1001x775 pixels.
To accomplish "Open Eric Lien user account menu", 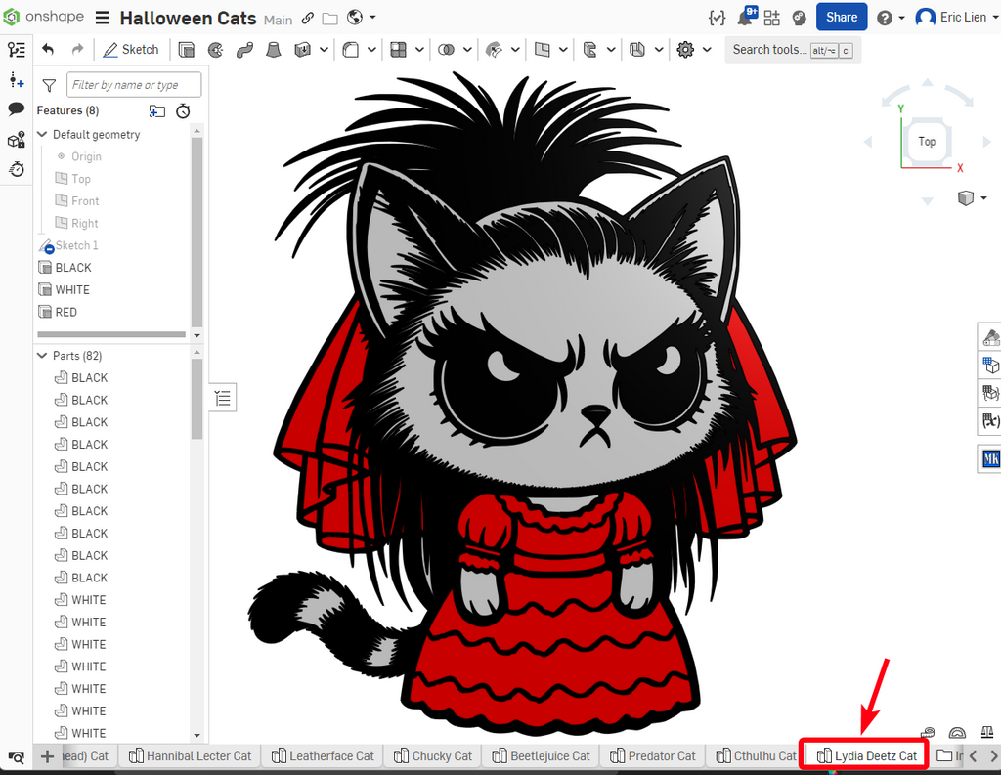I will coord(956,18).
